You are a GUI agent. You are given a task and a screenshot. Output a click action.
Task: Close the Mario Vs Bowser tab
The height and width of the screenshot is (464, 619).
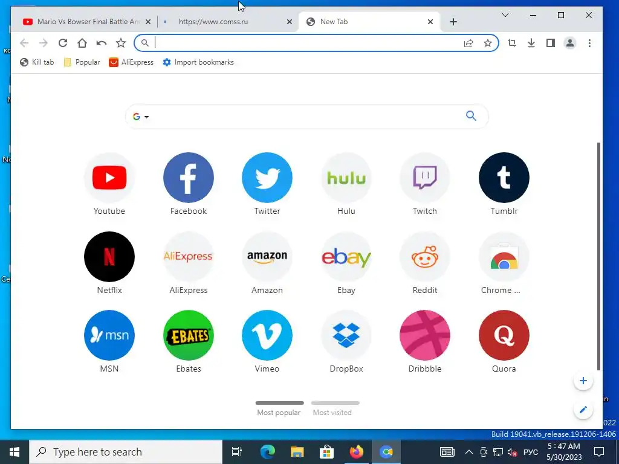tap(148, 22)
